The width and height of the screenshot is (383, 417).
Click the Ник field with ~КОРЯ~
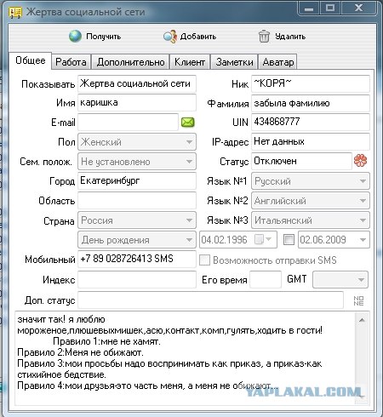(x=311, y=83)
